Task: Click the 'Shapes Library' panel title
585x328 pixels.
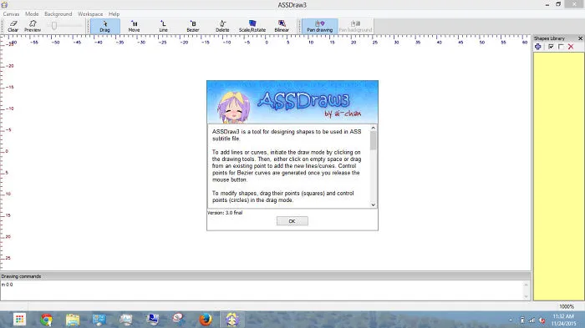Action: pos(549,38)
